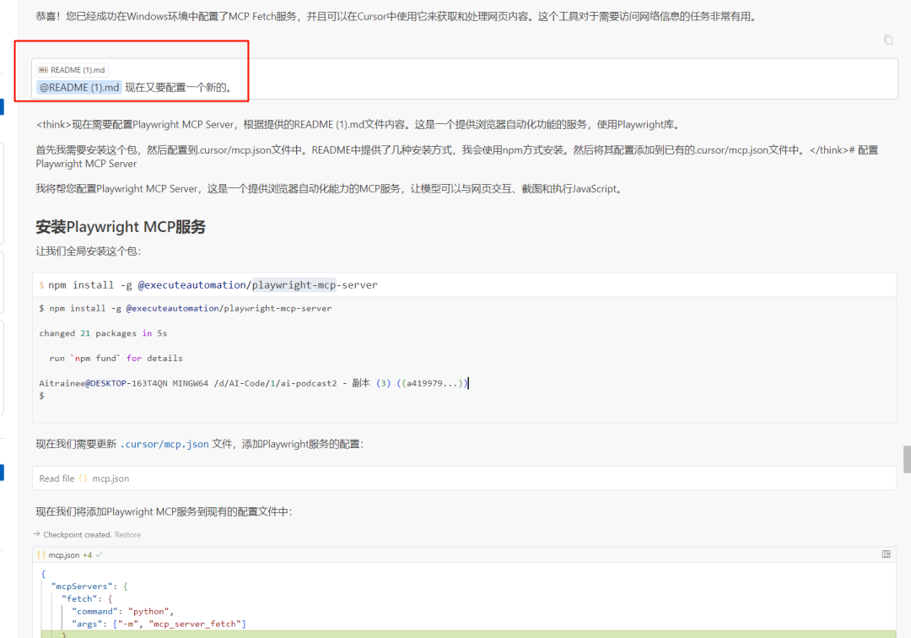911x638 pixels.
Task: Click the text 让我们全局安装这个包
Action: click(89, 251)
